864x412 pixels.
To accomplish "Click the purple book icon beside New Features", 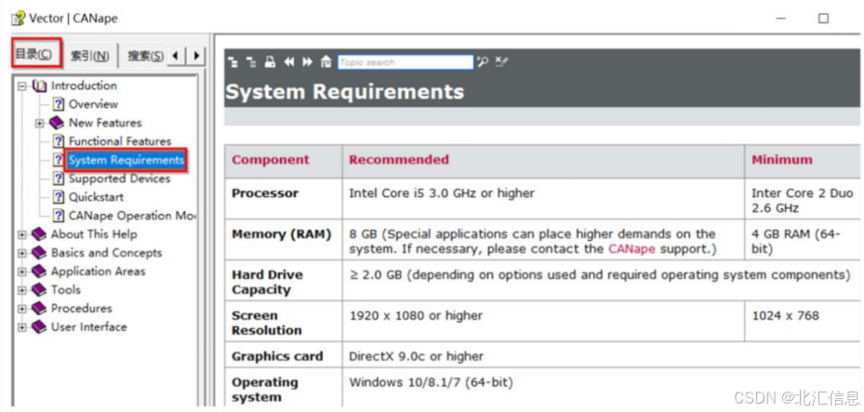I will (x=57, y=123).
